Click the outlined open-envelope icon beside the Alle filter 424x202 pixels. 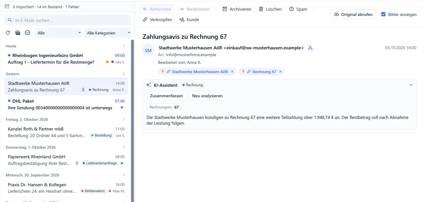click(28, 33)
